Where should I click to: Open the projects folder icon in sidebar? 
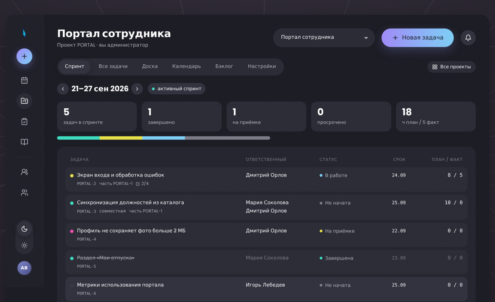24,101
